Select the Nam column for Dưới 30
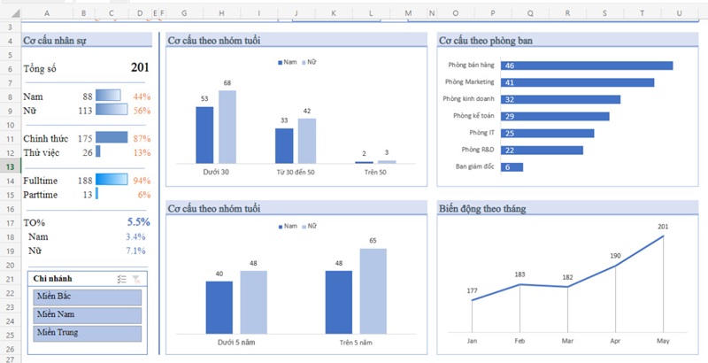Screen dimensions: 708x363 [204, 135]
